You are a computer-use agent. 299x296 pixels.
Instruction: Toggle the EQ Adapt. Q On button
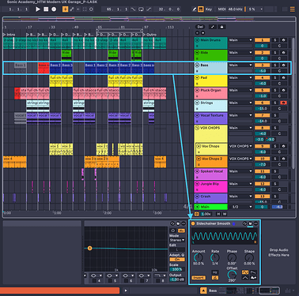(177, 259)
